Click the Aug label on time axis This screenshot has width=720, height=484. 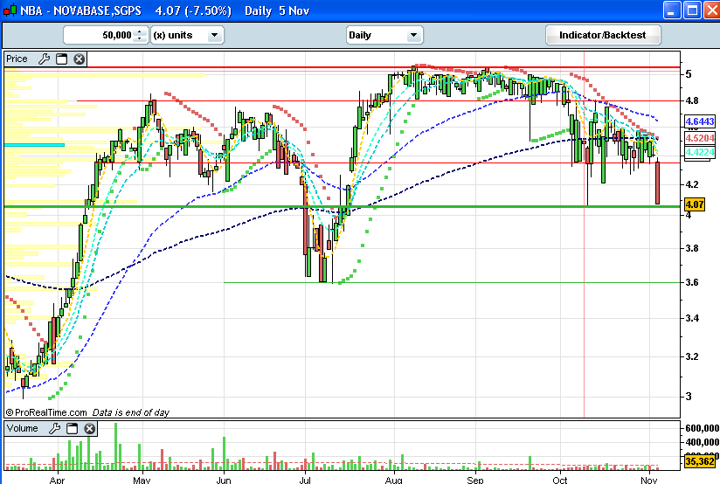(x=393, y=481)
